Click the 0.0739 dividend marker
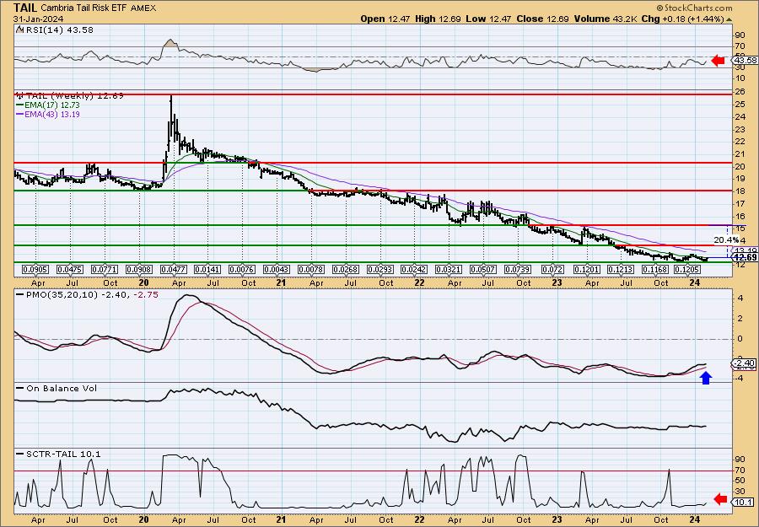This screenshot has width=759, height=527. click(x=518, y=269)
